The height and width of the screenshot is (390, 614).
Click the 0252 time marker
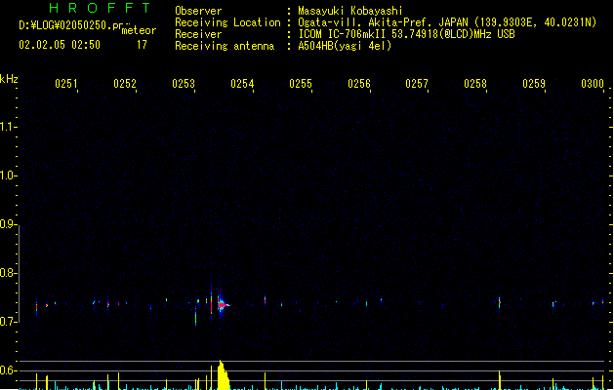coord(125,84)
